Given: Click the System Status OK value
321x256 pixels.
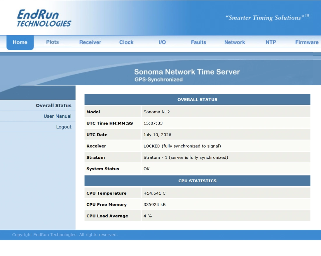Looking at the screenshot, I should [146, 169].
